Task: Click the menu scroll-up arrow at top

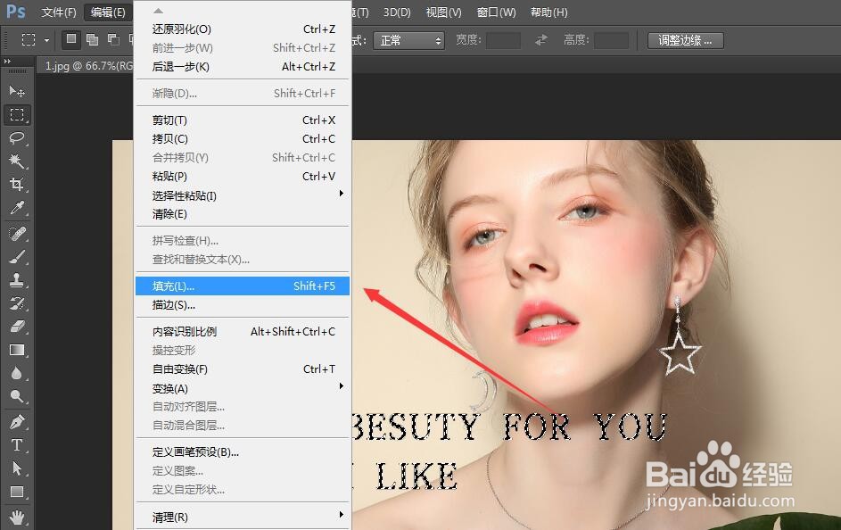Action: tap(158, 11)
